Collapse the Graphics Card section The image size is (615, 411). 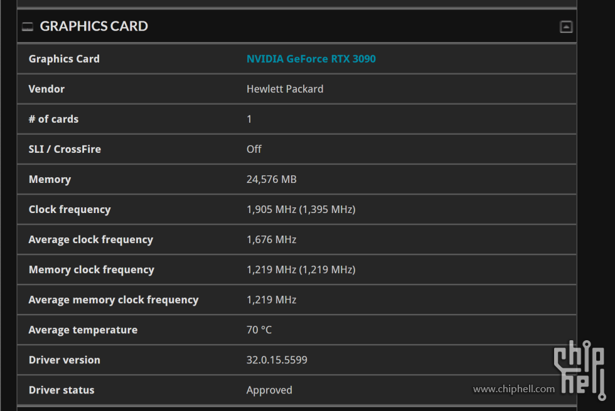point(565,26)
